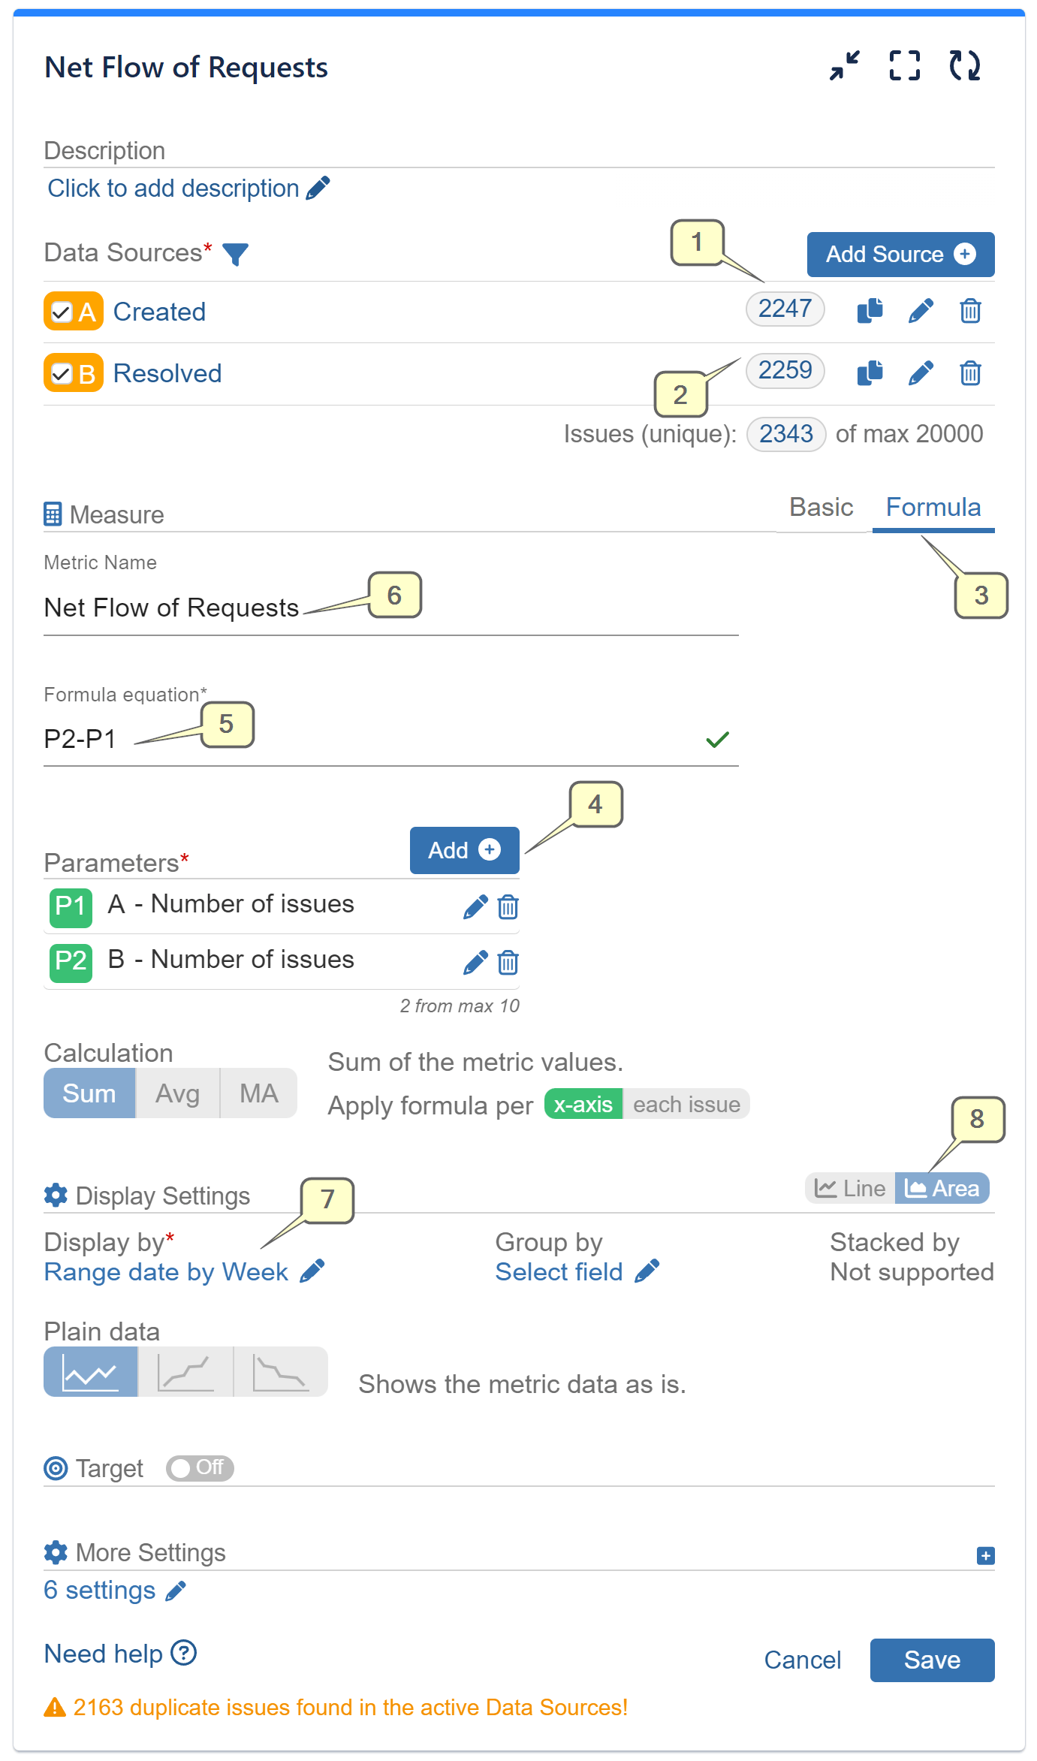This screenshot has width=1037, height=1761.
Task: Click the Add Source button
Action: pos(900,255)
